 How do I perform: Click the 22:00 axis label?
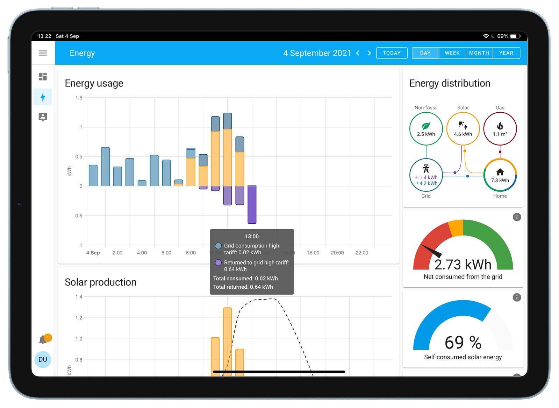361,253
